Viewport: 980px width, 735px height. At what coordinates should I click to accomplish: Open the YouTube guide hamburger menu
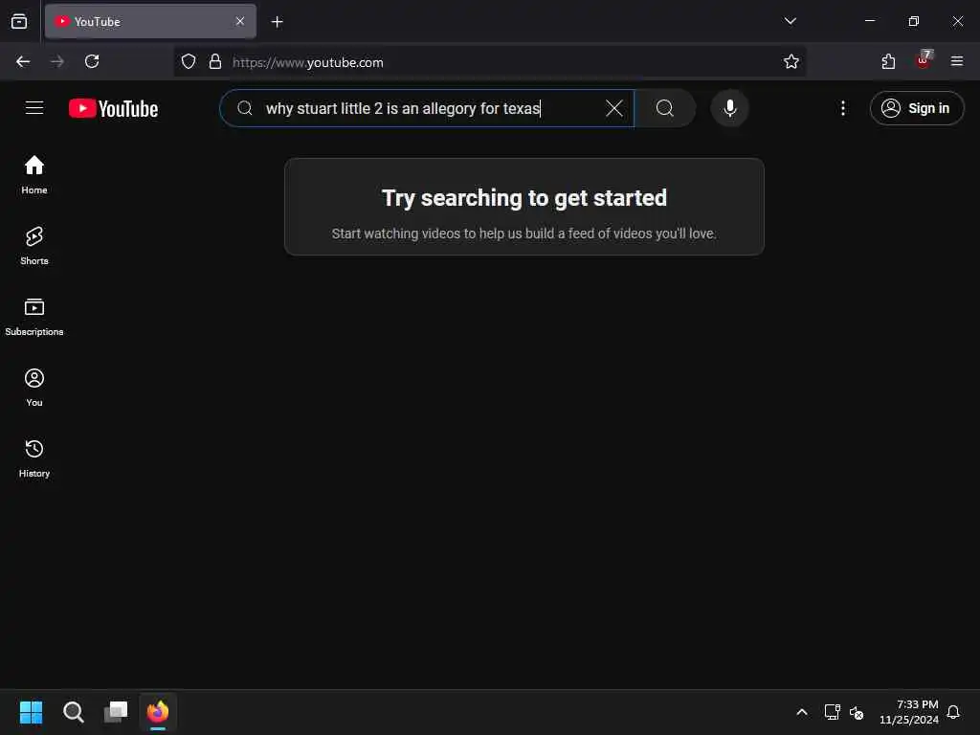tap(34, 108)
